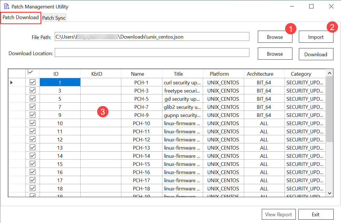This screenshot has width=341, height=223.
Task: Uncheck the checkbox for patch ID 10
Action: pos(33,123)
